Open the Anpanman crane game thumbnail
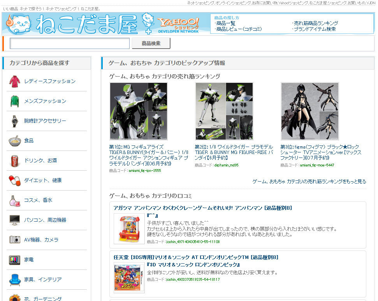The height and width of the screenshot is (301, 378). (x=129, y=229)
